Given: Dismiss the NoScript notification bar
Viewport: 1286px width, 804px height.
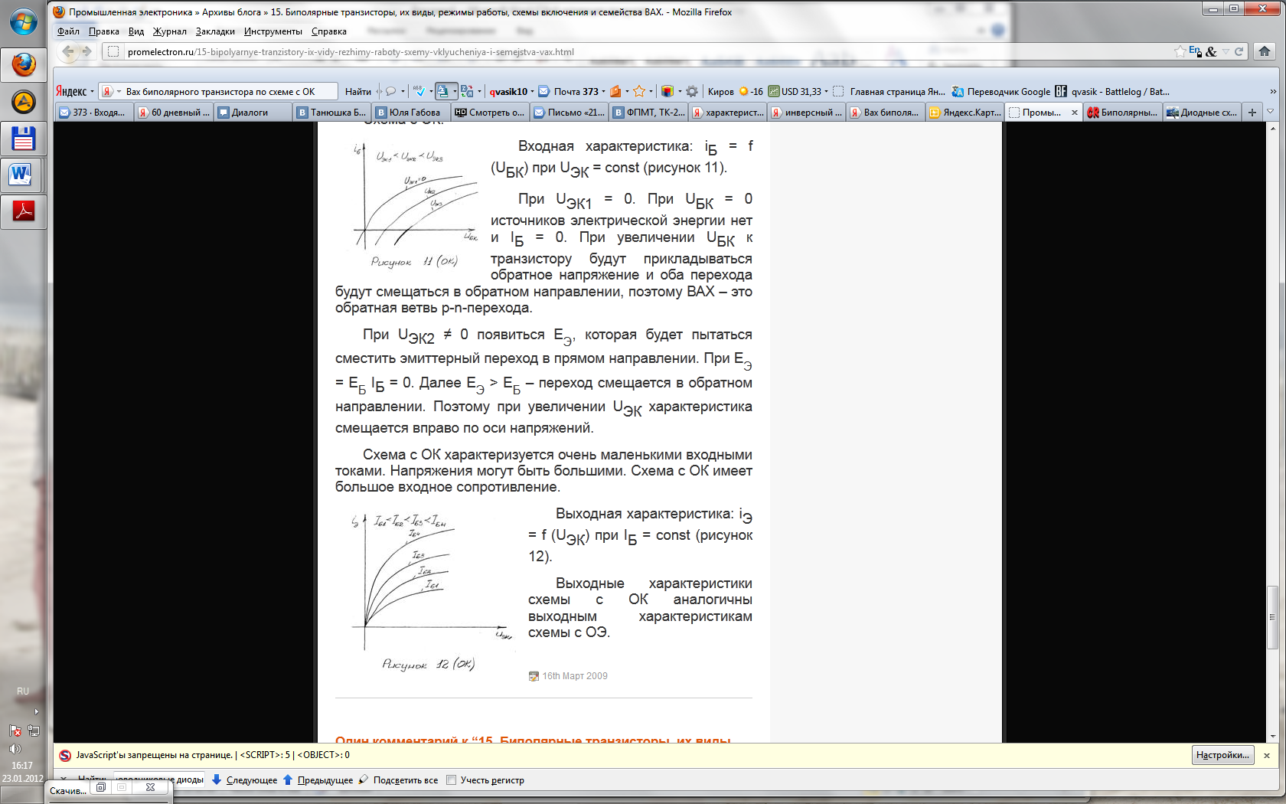Looking at the screenshot, I should click(1267, 755).
